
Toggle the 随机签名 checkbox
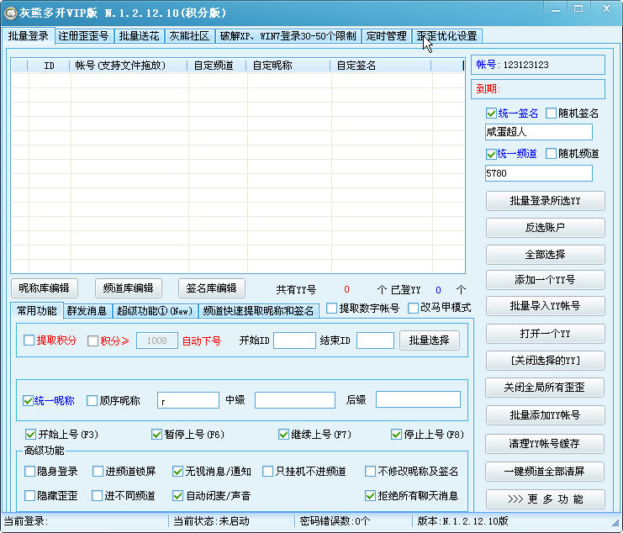(x=552, y=113)
